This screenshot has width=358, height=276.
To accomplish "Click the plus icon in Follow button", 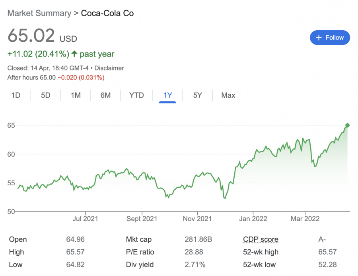I will (x=319, y=38).
